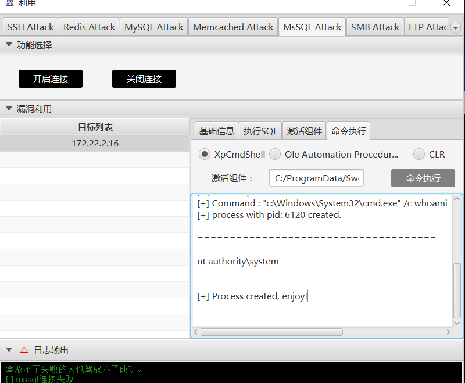
Task: Open the Memcached Attack tab
Action: click(233, 27)
